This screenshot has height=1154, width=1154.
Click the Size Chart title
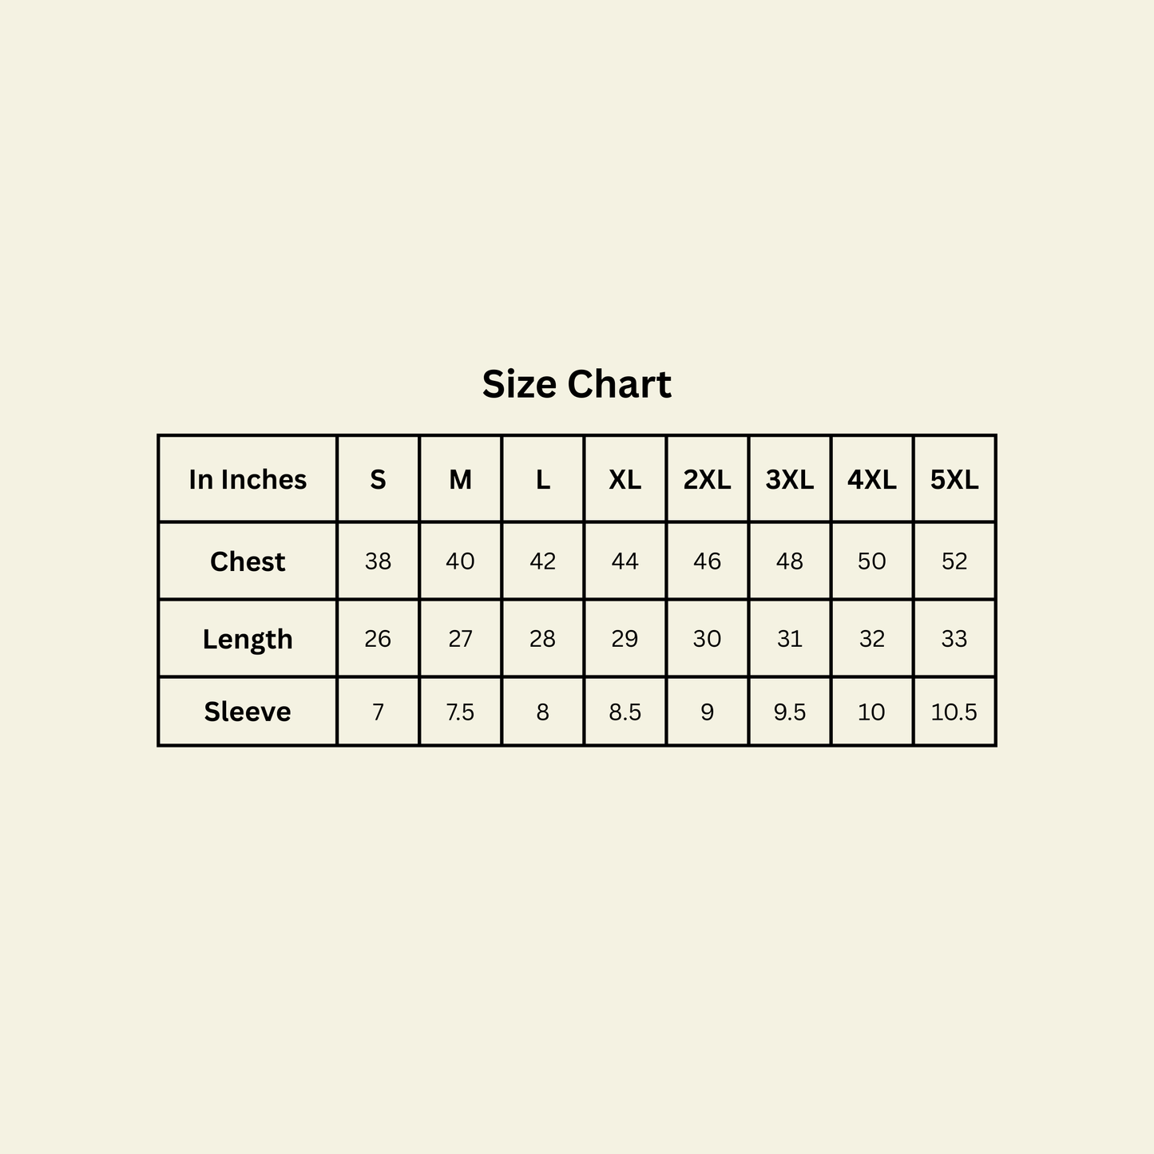577,384
